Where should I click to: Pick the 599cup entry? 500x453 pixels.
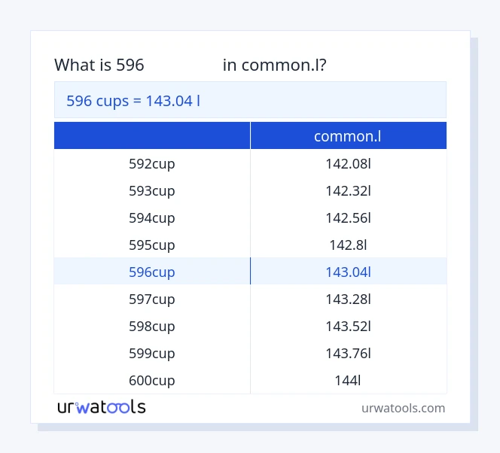pos(152,353)
